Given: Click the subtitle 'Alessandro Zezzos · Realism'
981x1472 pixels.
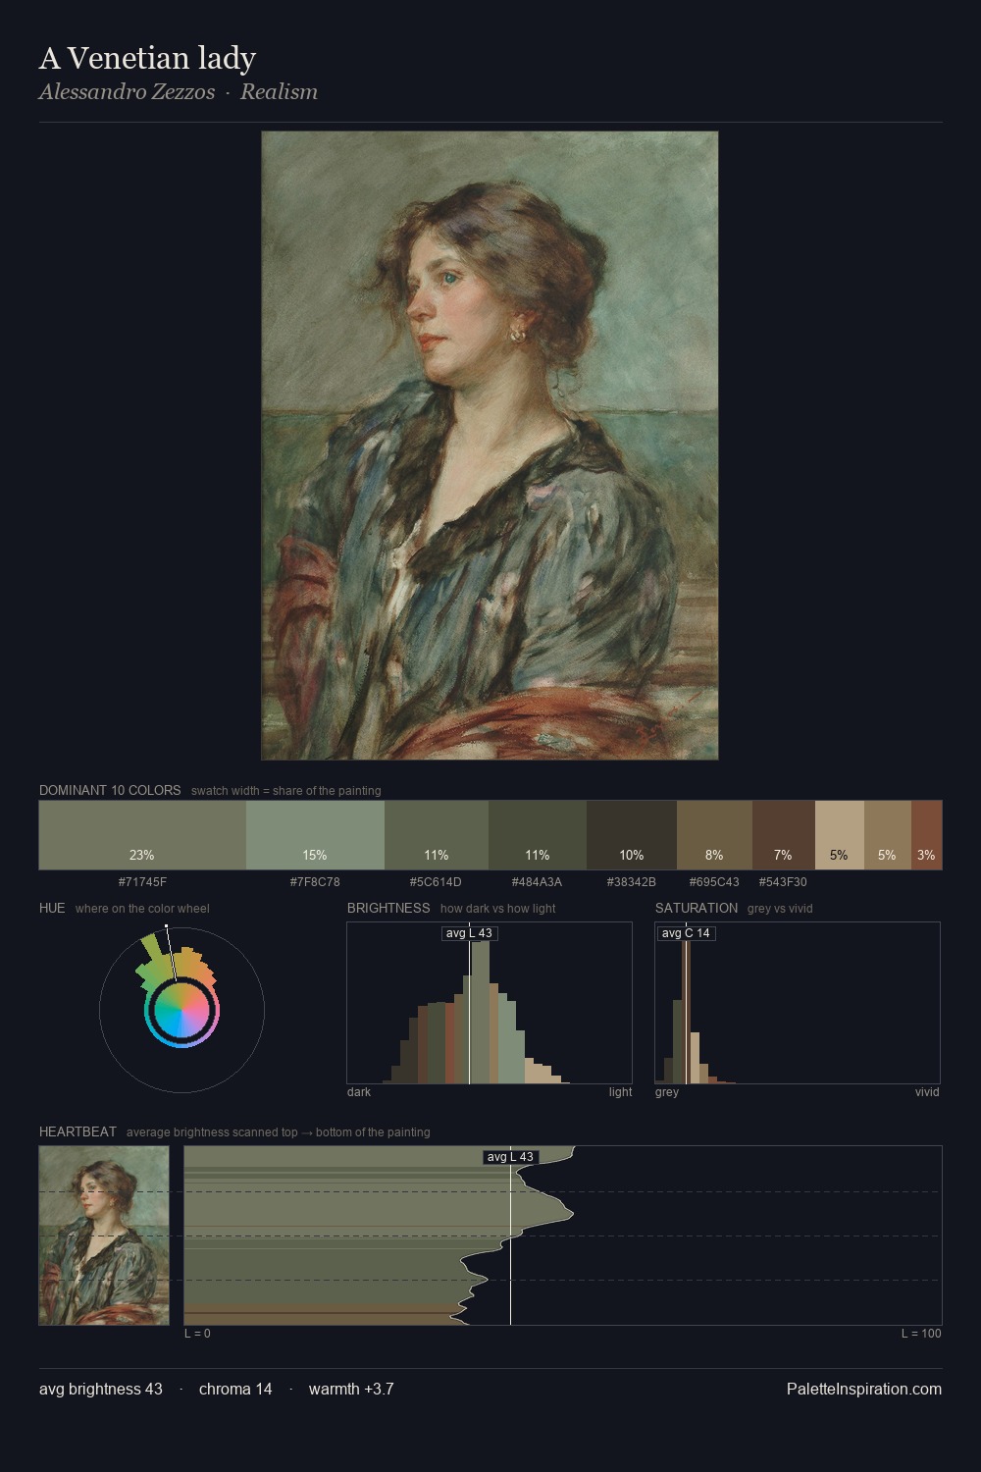Looking at the screenshot, I should click(179, 92).
